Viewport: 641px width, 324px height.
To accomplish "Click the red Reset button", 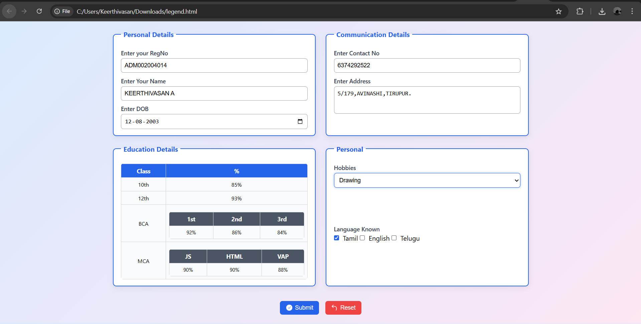I will tap(343, 308).
